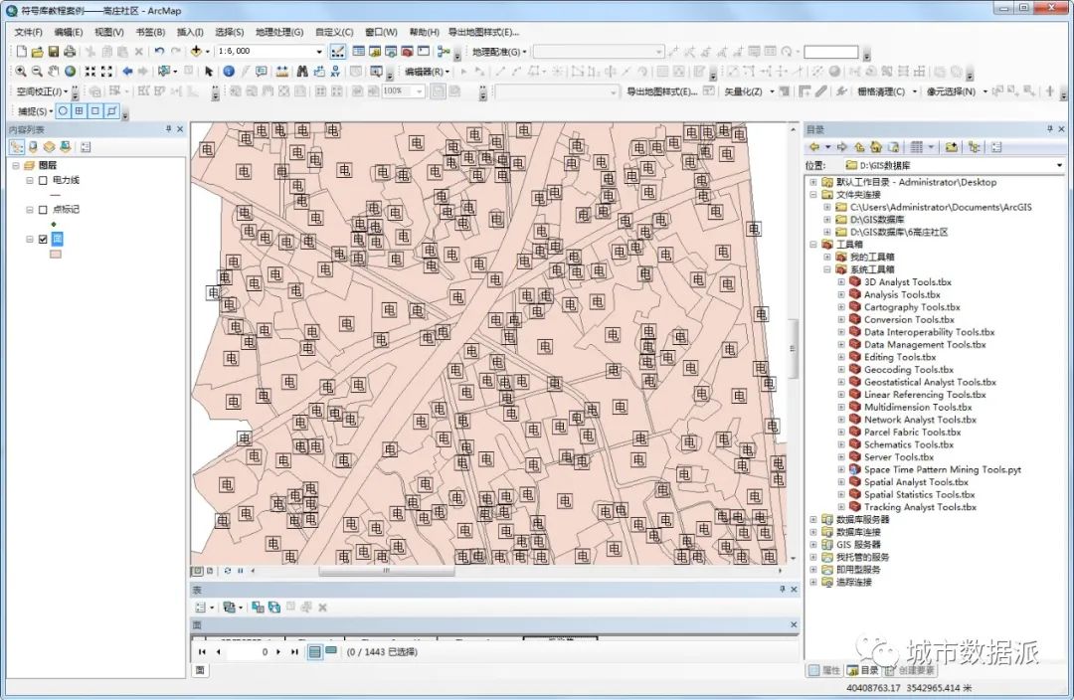Choose the Select Elements arrow tool
Viewport: 1074px width, 700px height.
(209, 72)
